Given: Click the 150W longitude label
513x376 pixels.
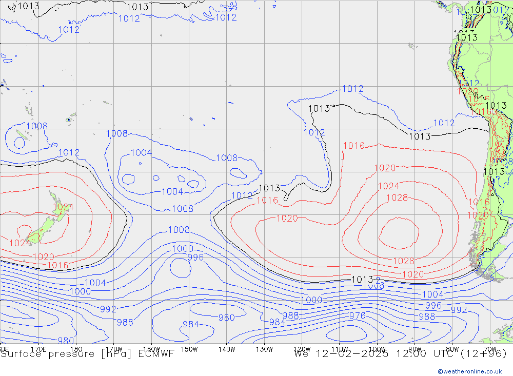Looking at the screenshot, I should tap(189, 349).
